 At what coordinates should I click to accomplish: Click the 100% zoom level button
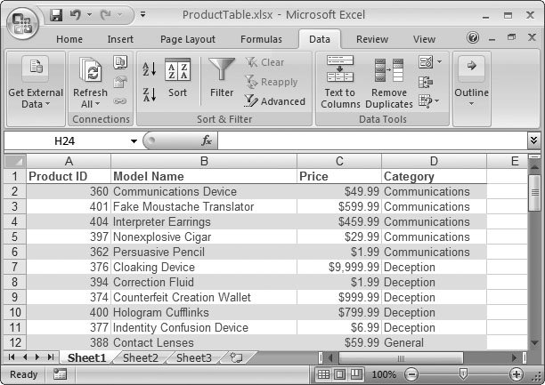click(385, 374)
